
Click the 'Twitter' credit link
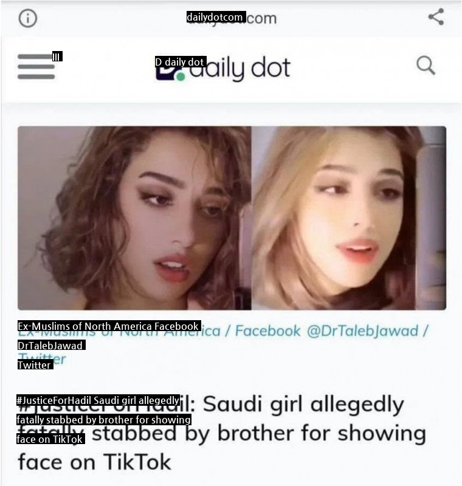[41, 360]
